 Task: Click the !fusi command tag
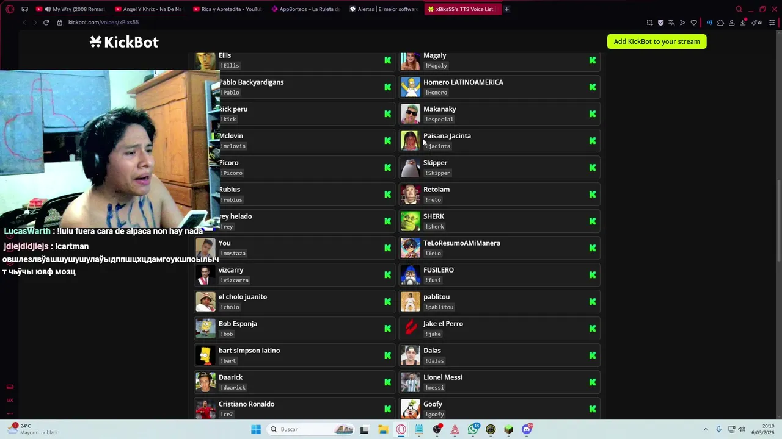click(x=433, y=280)
